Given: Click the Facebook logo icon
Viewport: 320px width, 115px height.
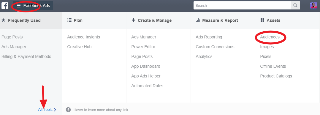Looking at the screenshot, I should coord(5,6).
